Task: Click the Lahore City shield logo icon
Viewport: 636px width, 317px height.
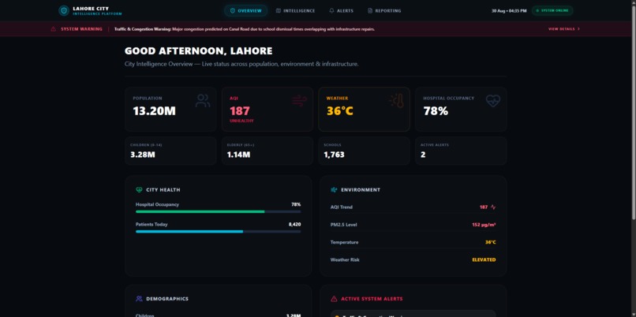Action: point(64,10)
